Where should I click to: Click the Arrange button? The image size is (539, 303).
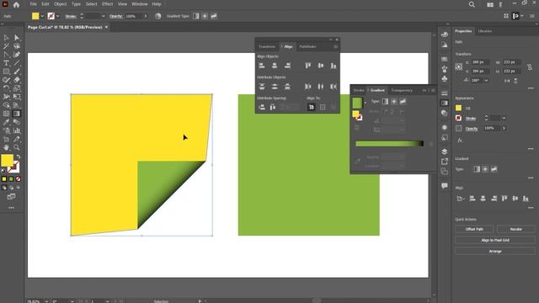(x=495, y=251)
